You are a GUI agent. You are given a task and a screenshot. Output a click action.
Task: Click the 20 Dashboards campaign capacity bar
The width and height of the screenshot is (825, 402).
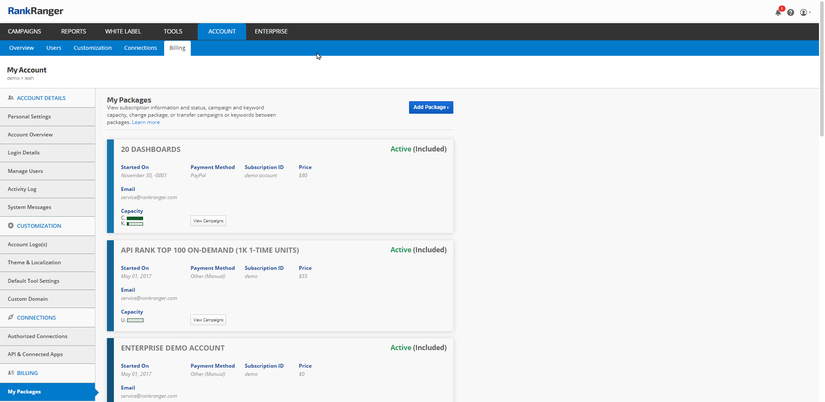pyautogui.click(x=135, y=218)
